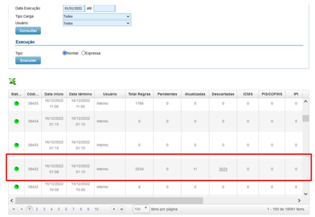This screenshot has width=315, height=217.
Task: Go to results page 9
Action: 88,209
